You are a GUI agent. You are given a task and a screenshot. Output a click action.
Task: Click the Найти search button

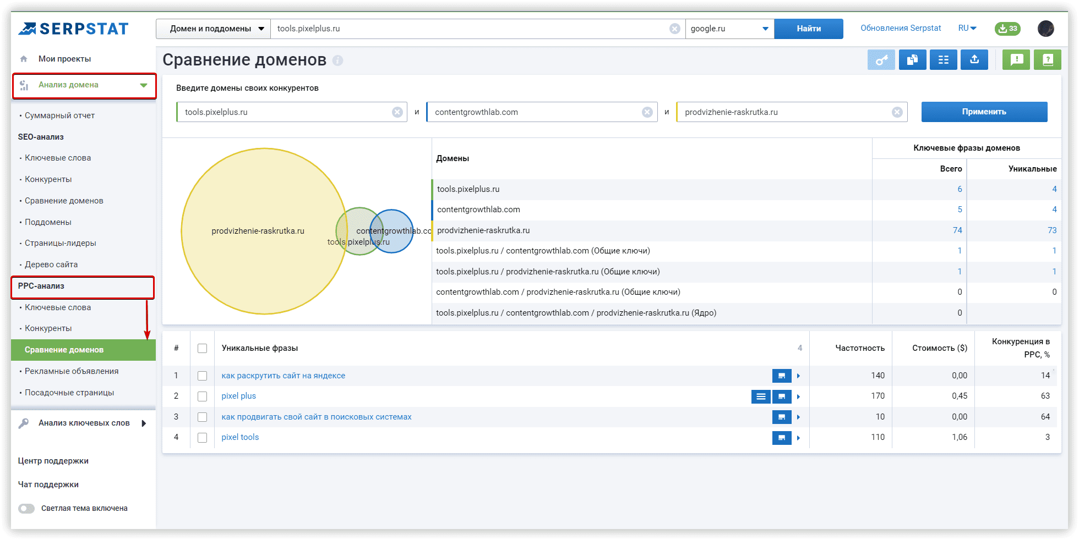click(809, 29)
